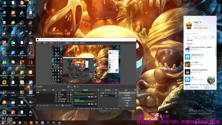Toggle lock on 显示器采集 source
This screenshot has height=125, width=222.
tap(70, 101)
